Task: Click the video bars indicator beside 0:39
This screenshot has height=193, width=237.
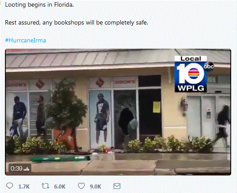Action: point(26,169)
